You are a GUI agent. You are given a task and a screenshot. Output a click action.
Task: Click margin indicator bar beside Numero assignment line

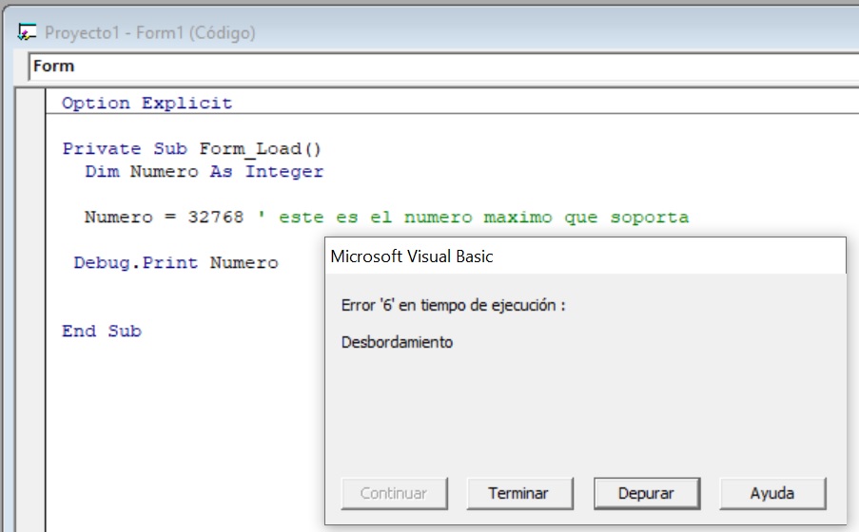coord(31,218)
